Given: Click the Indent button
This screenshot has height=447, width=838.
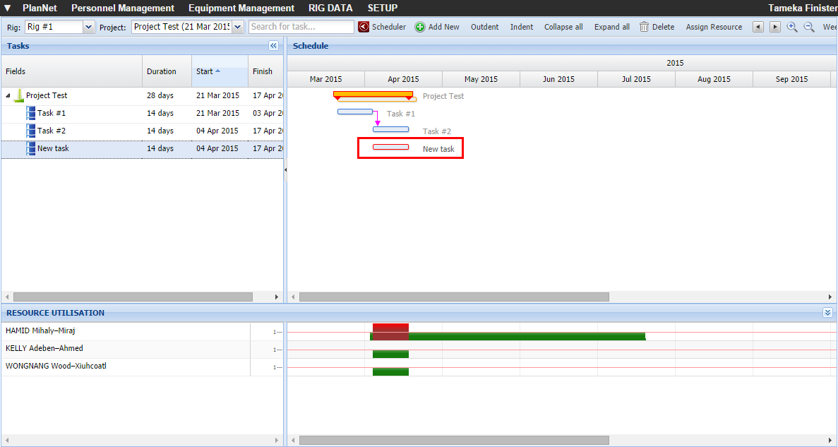Looking at the screenshot, I should [x=522, y=27].
